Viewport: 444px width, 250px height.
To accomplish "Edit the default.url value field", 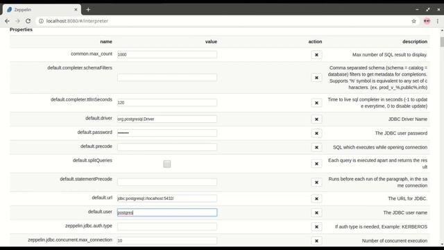I will [167, 199].
